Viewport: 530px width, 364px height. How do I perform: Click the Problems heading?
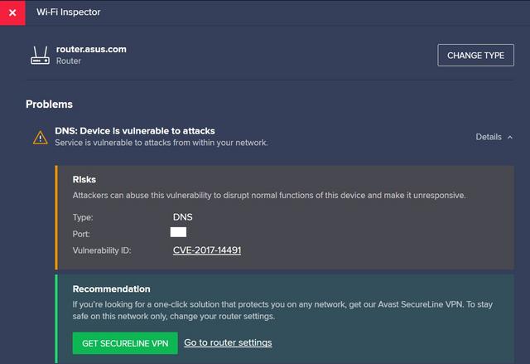pyautogui.click(x=50, y=104)
